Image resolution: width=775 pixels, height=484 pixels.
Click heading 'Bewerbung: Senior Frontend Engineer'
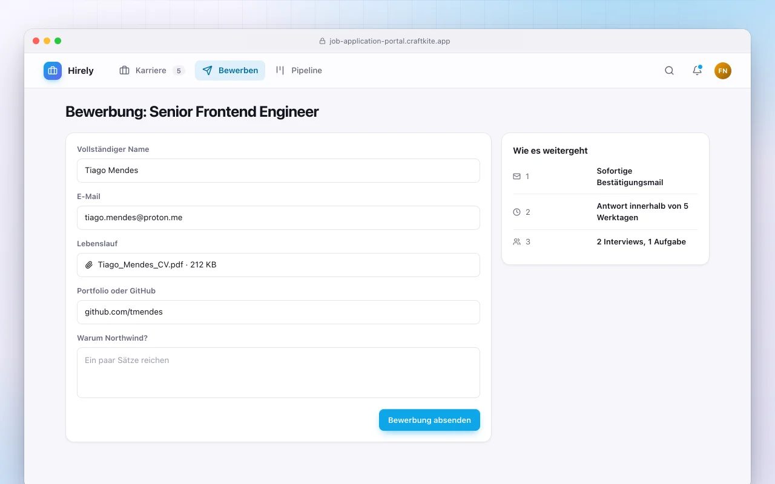coord(192,111)
